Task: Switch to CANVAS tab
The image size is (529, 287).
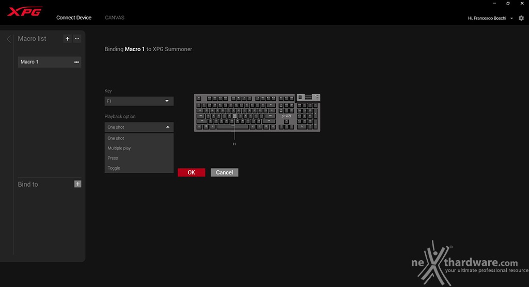Action: click(x=115, y=18)
